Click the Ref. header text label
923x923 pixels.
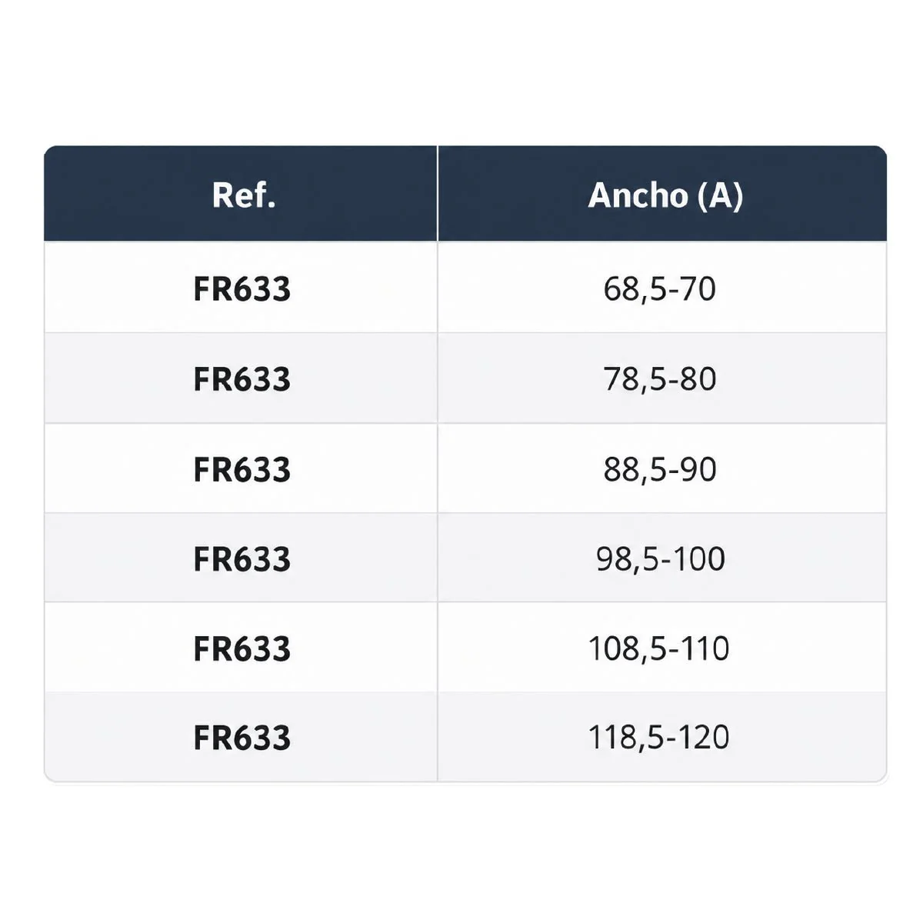[244, 195]
